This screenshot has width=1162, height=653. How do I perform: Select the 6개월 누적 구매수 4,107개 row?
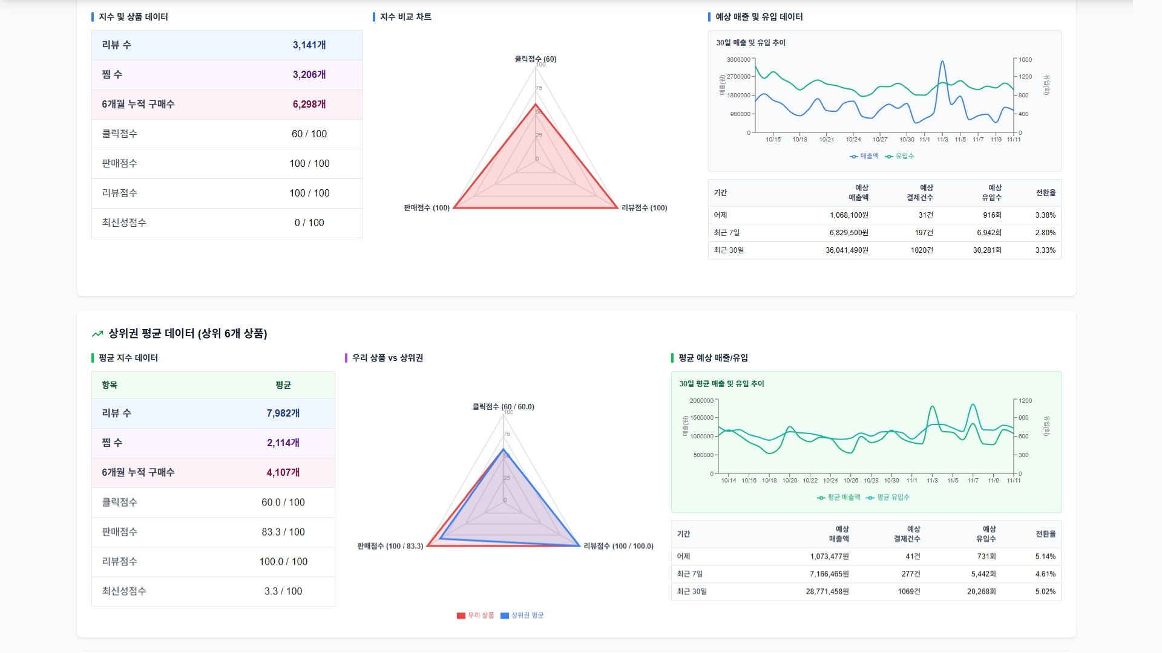coord(213,473)
